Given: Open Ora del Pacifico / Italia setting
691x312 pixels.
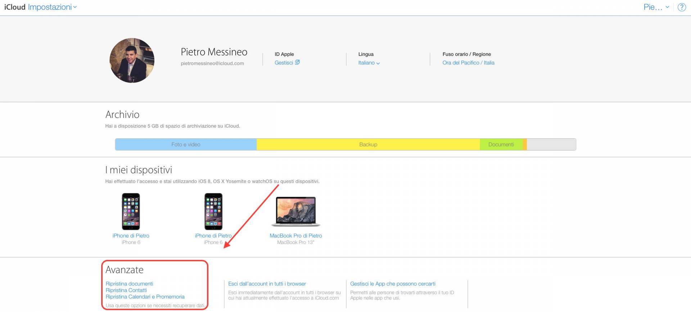Looking at the screenshot, I should [x=468, y=63].
